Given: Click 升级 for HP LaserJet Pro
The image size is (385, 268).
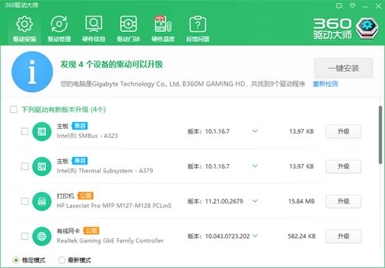Looking at the screenshot, I should pyautogui.click(x=343, y=202).
